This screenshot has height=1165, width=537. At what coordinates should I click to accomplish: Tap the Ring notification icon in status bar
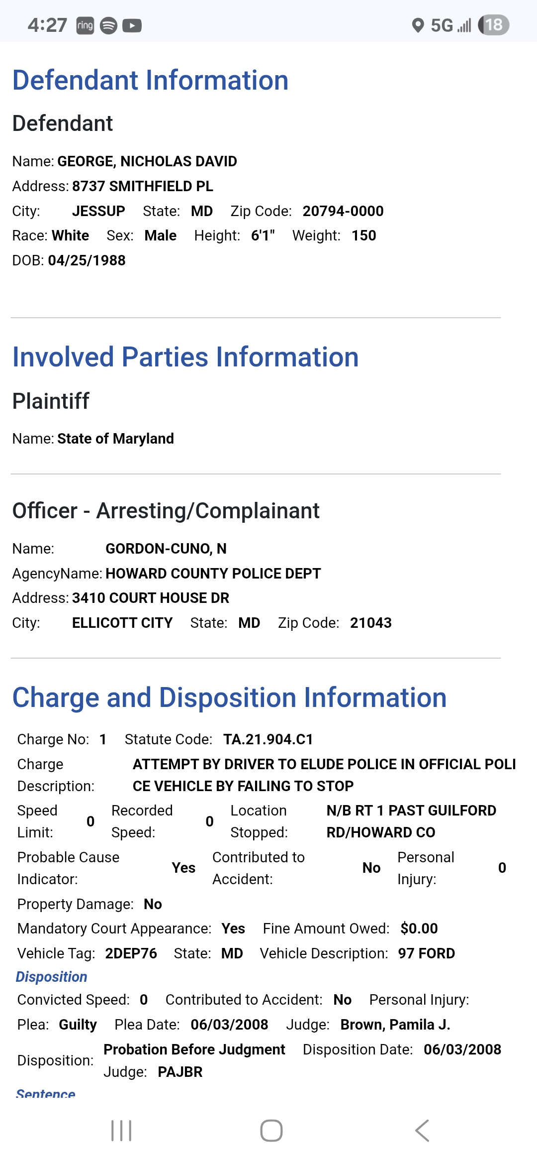click(85, 25)
